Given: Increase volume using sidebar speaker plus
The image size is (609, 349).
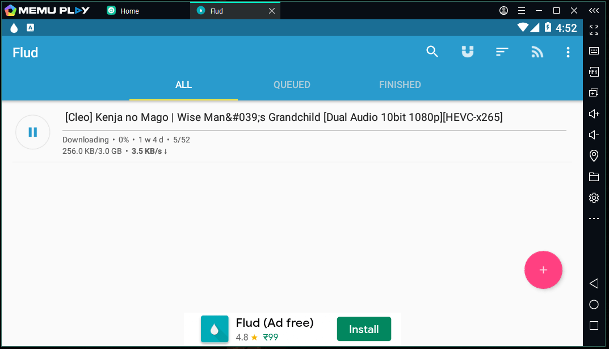Looking at the screenshot, I should click(x=594, y=113).
